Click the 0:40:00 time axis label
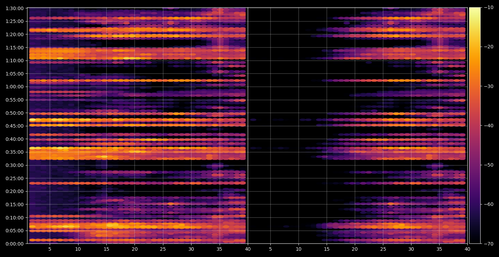The image size is (499, 257). [x=15, y=139]
